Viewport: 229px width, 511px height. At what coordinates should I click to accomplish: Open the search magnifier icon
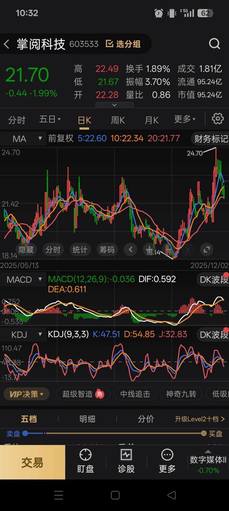214,44
